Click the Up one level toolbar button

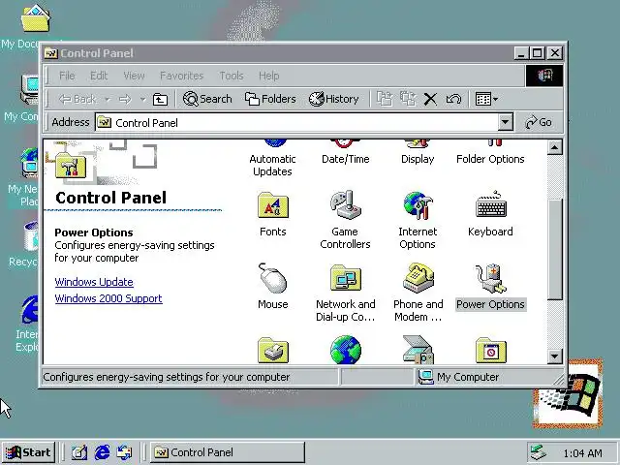click(x=160, y=99)
